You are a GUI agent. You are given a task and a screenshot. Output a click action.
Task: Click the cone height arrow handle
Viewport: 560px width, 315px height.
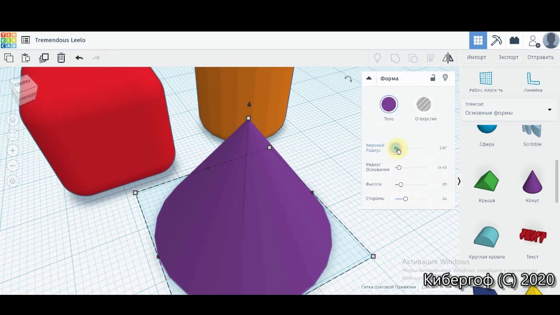(x=249, y=104)
